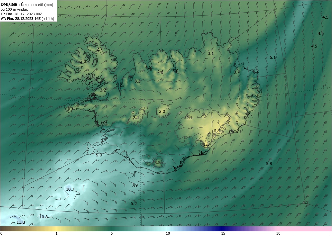Select the 3.7 precipitation value
Image resolution: width=332 pixels, height=236 pixels.
point(237,72)
